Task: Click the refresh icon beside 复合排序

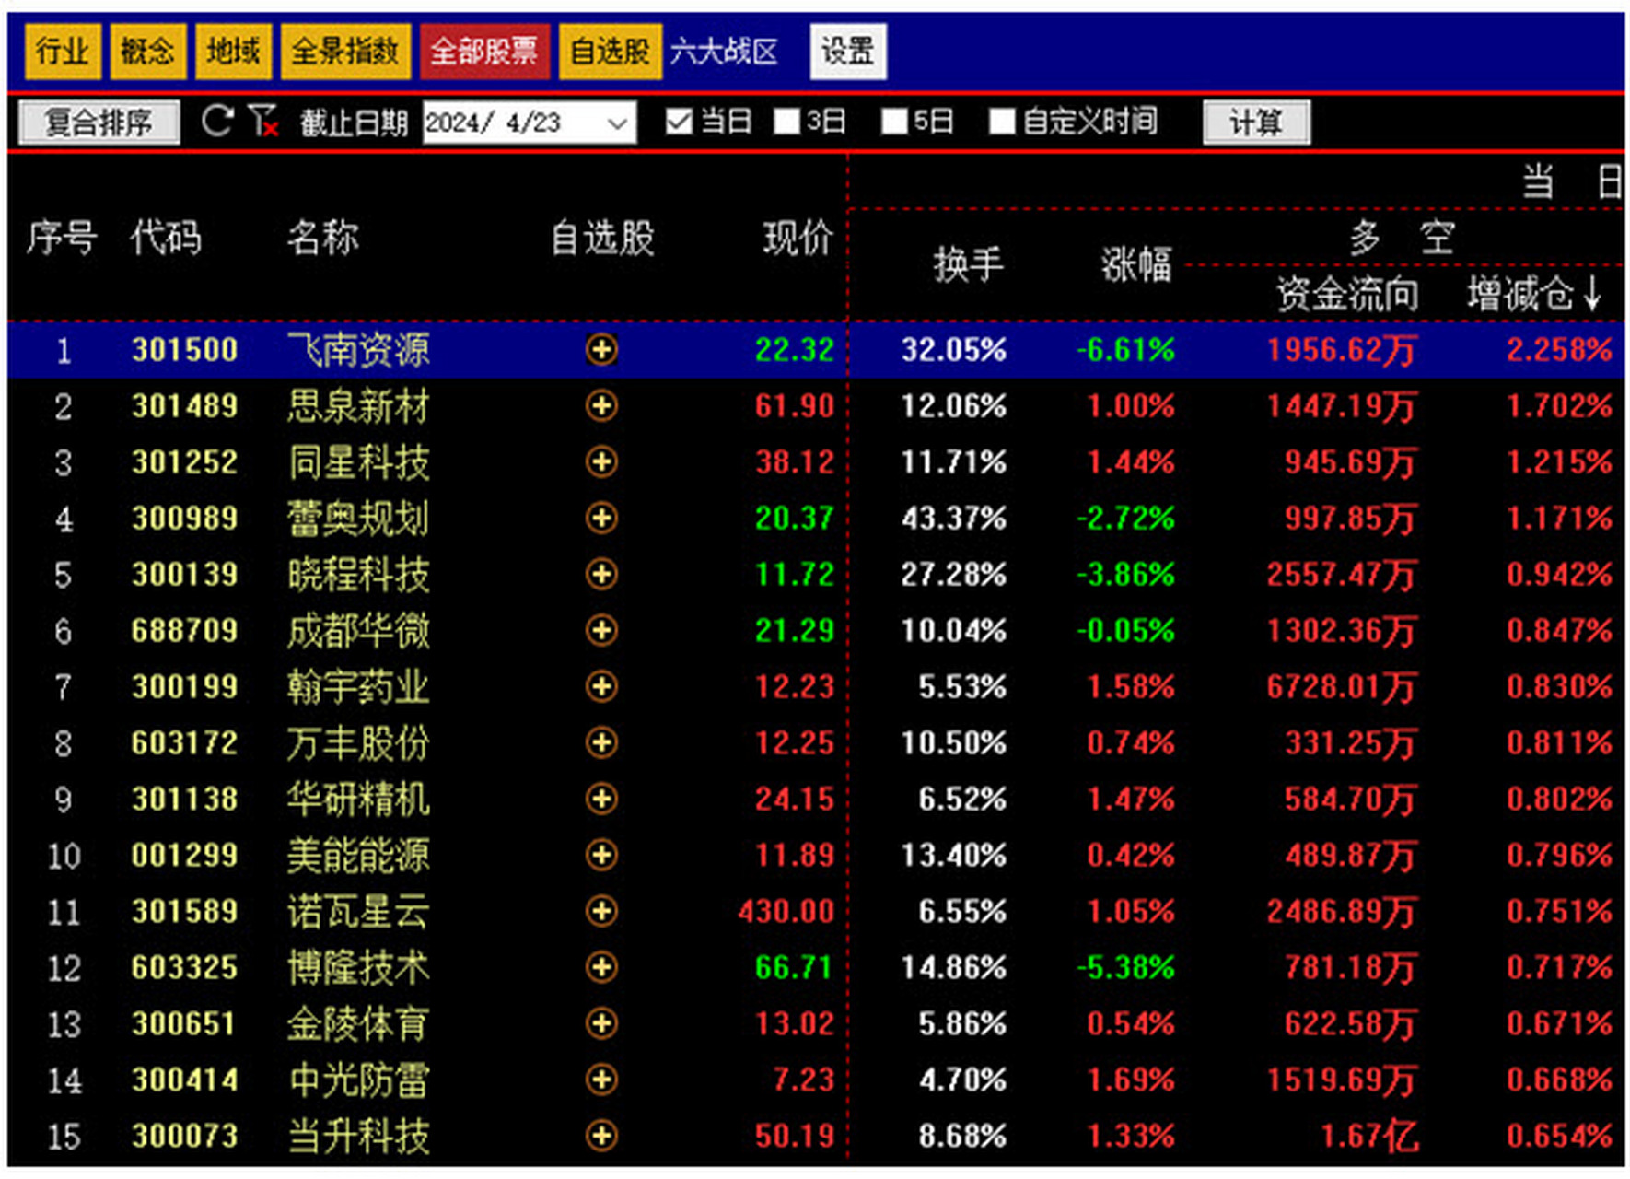Action: 217,121
